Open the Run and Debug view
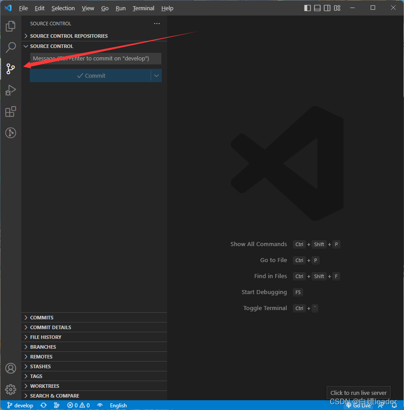Image resolution: width=404 pixels, height=410 pixels. [x=11, y=90]
